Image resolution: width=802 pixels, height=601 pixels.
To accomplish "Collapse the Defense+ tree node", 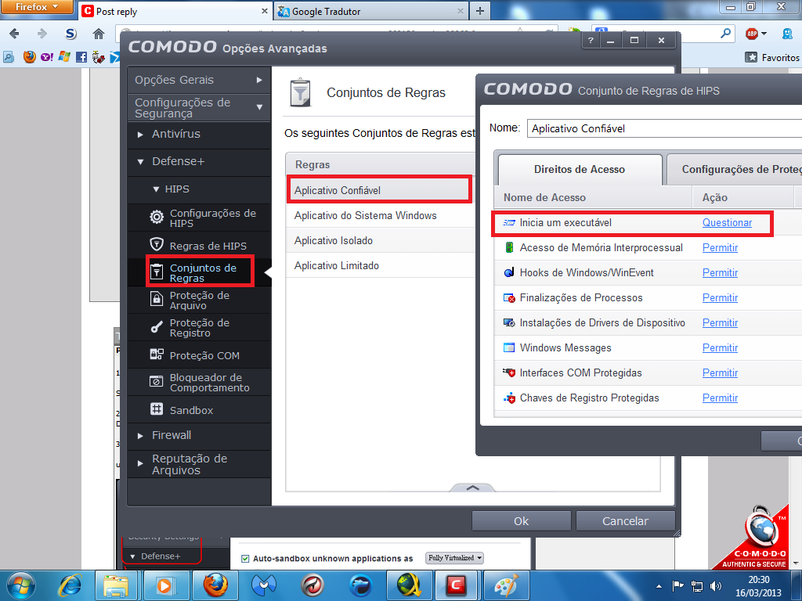I will 140,162.
